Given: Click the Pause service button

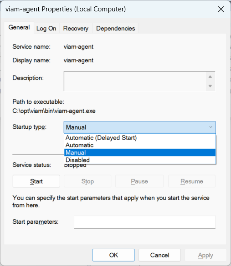Looking at the screenshot, I should pos(139,181).
